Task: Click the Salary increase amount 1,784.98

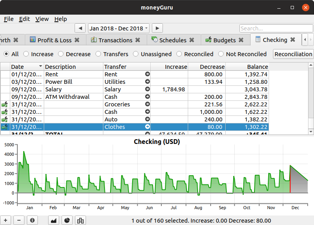Action: [x=174, y=89]
